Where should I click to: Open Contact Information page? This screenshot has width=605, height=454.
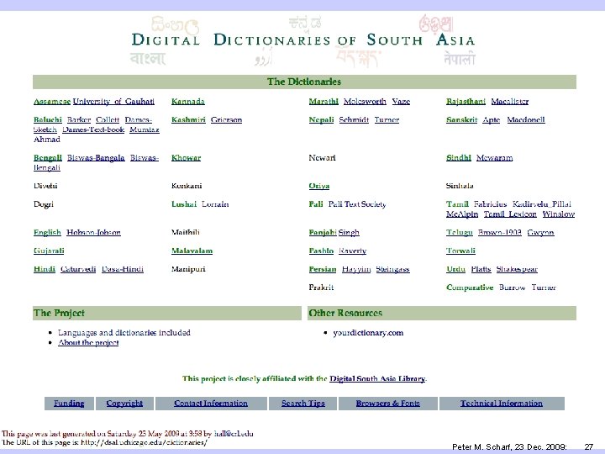pos(211,404)
